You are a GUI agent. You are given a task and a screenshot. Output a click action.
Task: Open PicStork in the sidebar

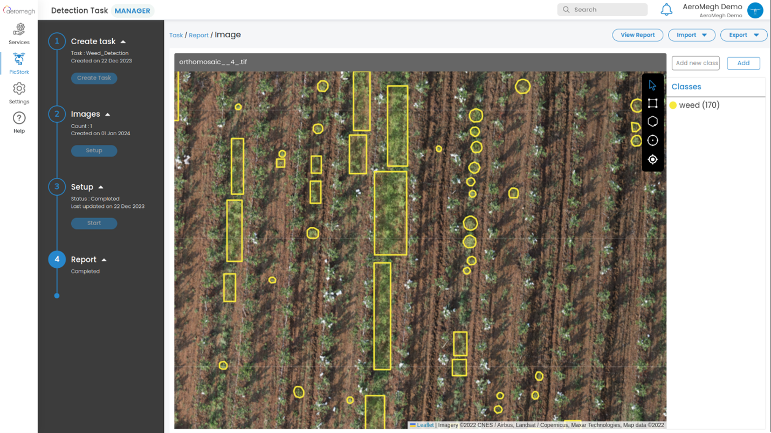coord(19,63)
